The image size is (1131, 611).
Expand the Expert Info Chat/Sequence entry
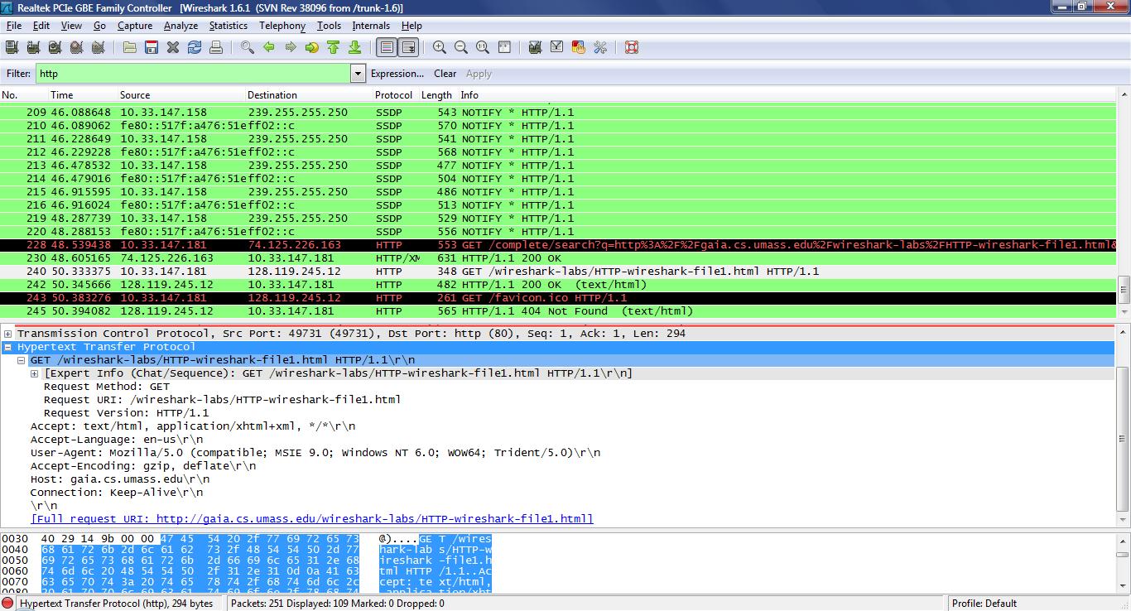click(34, 373)
